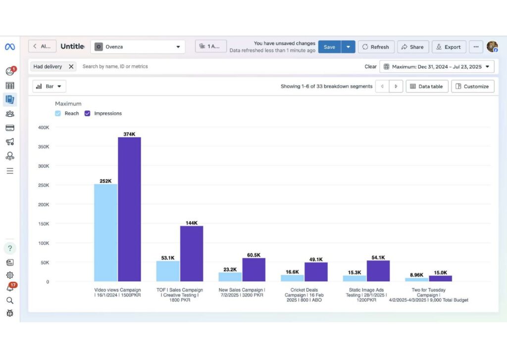Viewport: 507px width, 358px height.
Task: Remove the Had delivery filter chip
Action: coord(71,66)
